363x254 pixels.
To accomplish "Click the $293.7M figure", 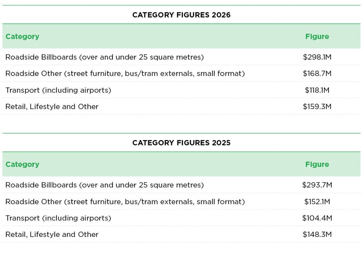I will tap(317, 185).
